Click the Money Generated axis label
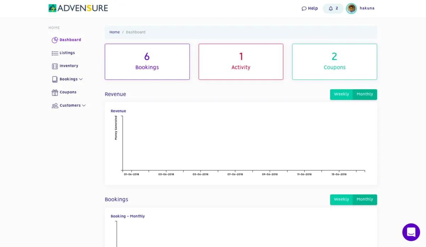The width and height of the screenshot is (426, 247). point(116,128)
